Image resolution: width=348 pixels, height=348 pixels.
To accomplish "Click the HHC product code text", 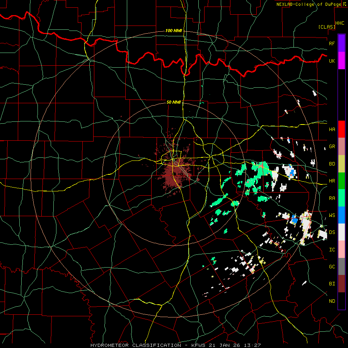I will (339, 23).
